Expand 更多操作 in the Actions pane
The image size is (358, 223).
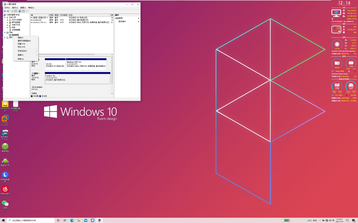click(138, 21)
